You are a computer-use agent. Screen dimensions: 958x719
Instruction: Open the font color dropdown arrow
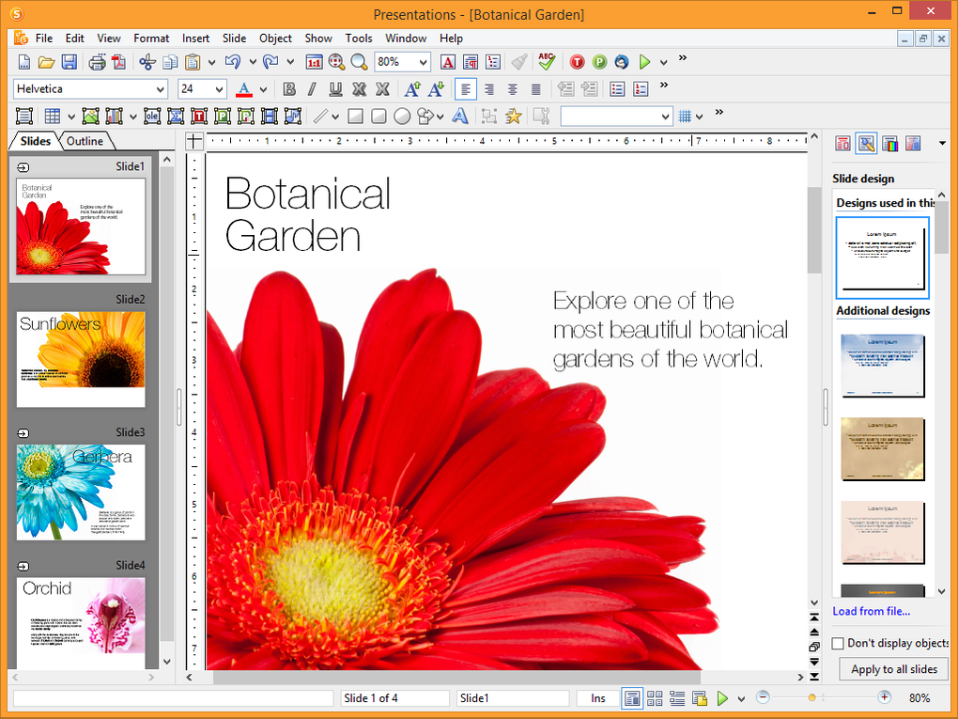click(x=262, y=88)
